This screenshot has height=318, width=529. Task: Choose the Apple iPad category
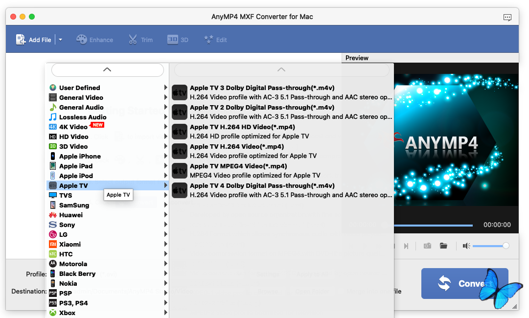click(76, 166)
